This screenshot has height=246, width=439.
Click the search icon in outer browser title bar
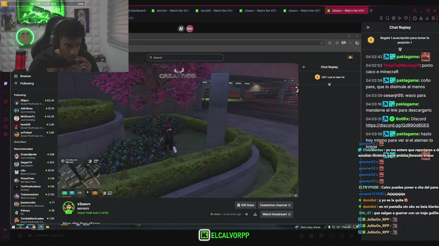tap(415, 11)
